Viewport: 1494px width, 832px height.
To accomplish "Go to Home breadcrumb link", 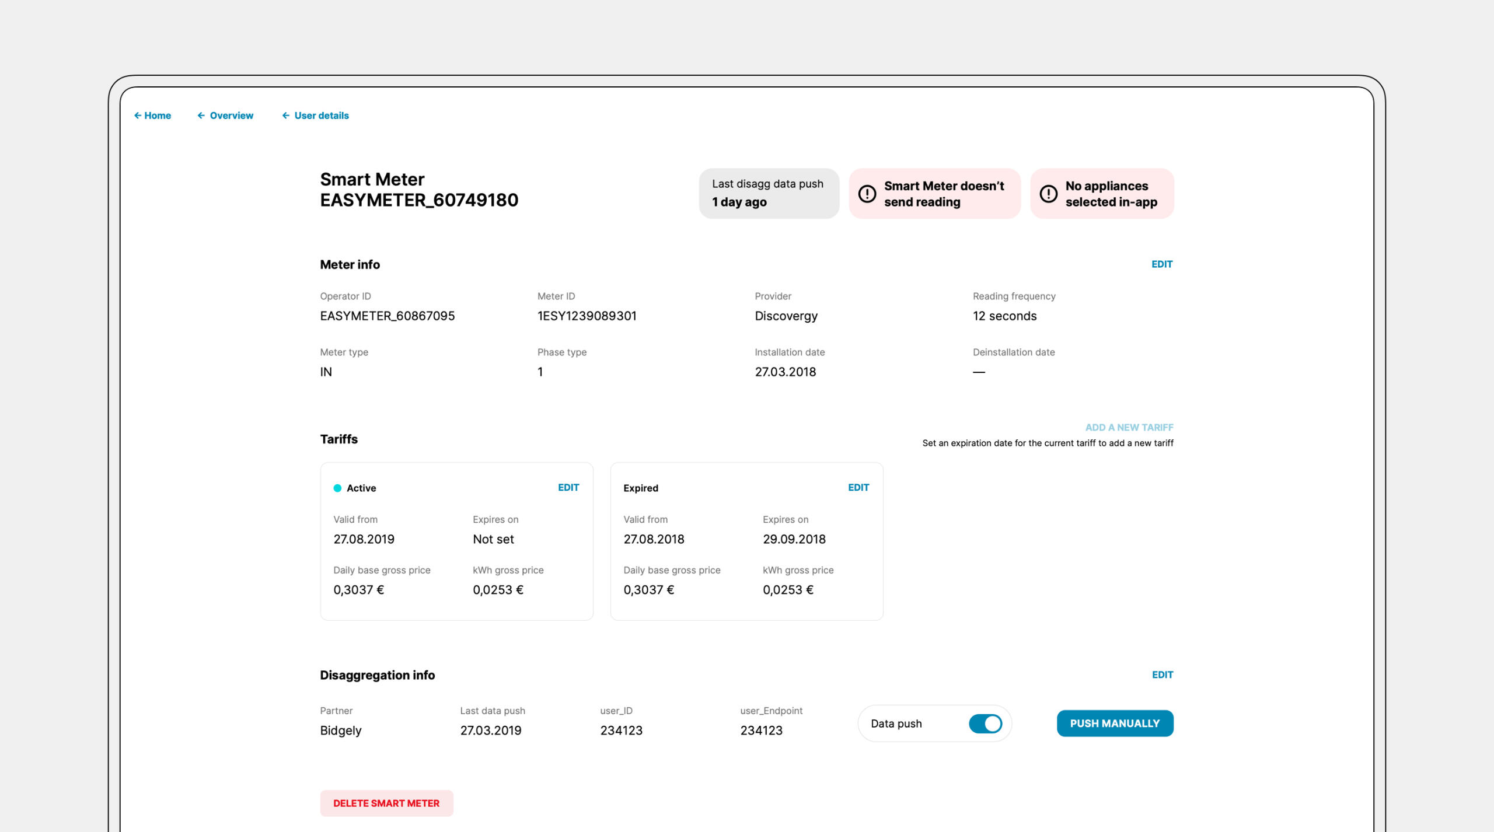I will click(158, 116).
